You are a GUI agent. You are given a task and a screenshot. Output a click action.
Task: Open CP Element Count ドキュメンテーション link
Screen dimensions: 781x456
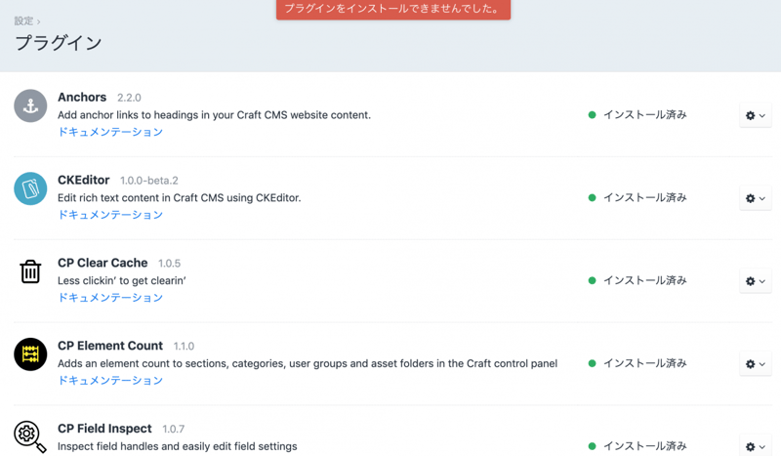point(110,381)
